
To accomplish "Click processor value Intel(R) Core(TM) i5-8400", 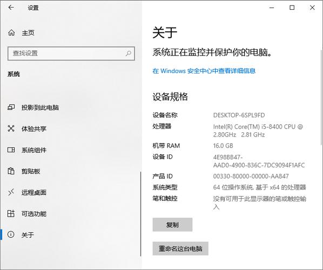I will point(258,131).
